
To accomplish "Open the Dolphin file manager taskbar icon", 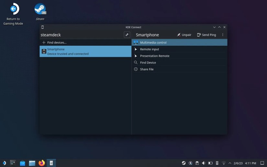I will pyautogui.click(x=32, y=163).
